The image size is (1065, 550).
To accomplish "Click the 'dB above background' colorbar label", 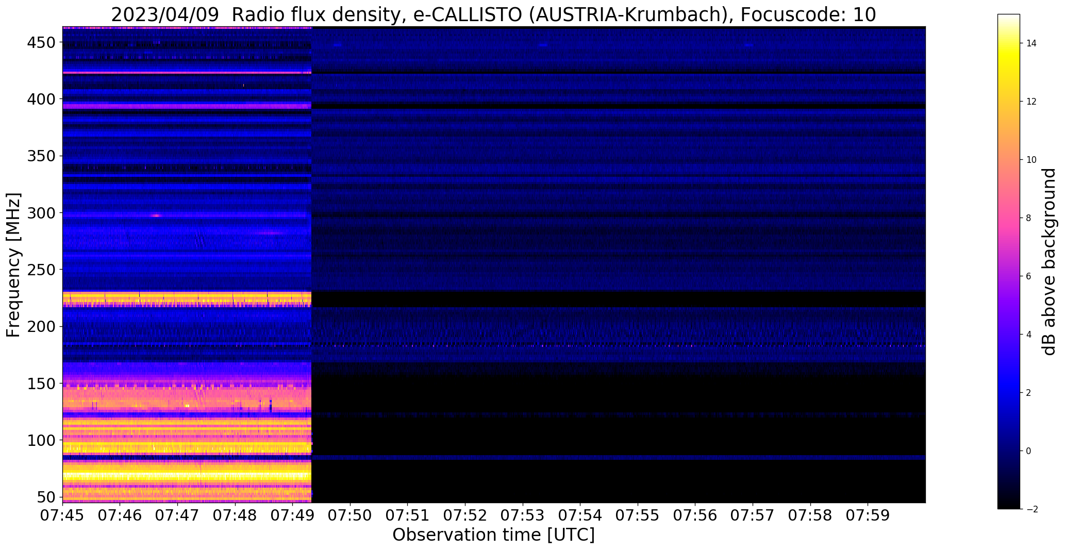I will (x=1049, y=262).
